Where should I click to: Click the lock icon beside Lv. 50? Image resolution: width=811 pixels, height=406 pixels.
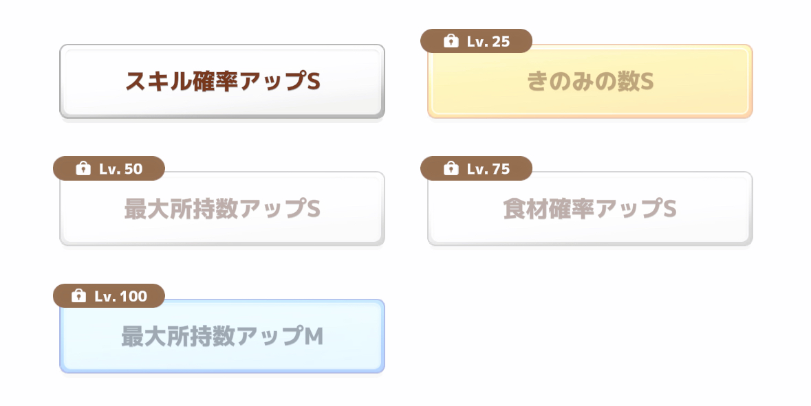(x=83, y=168)
